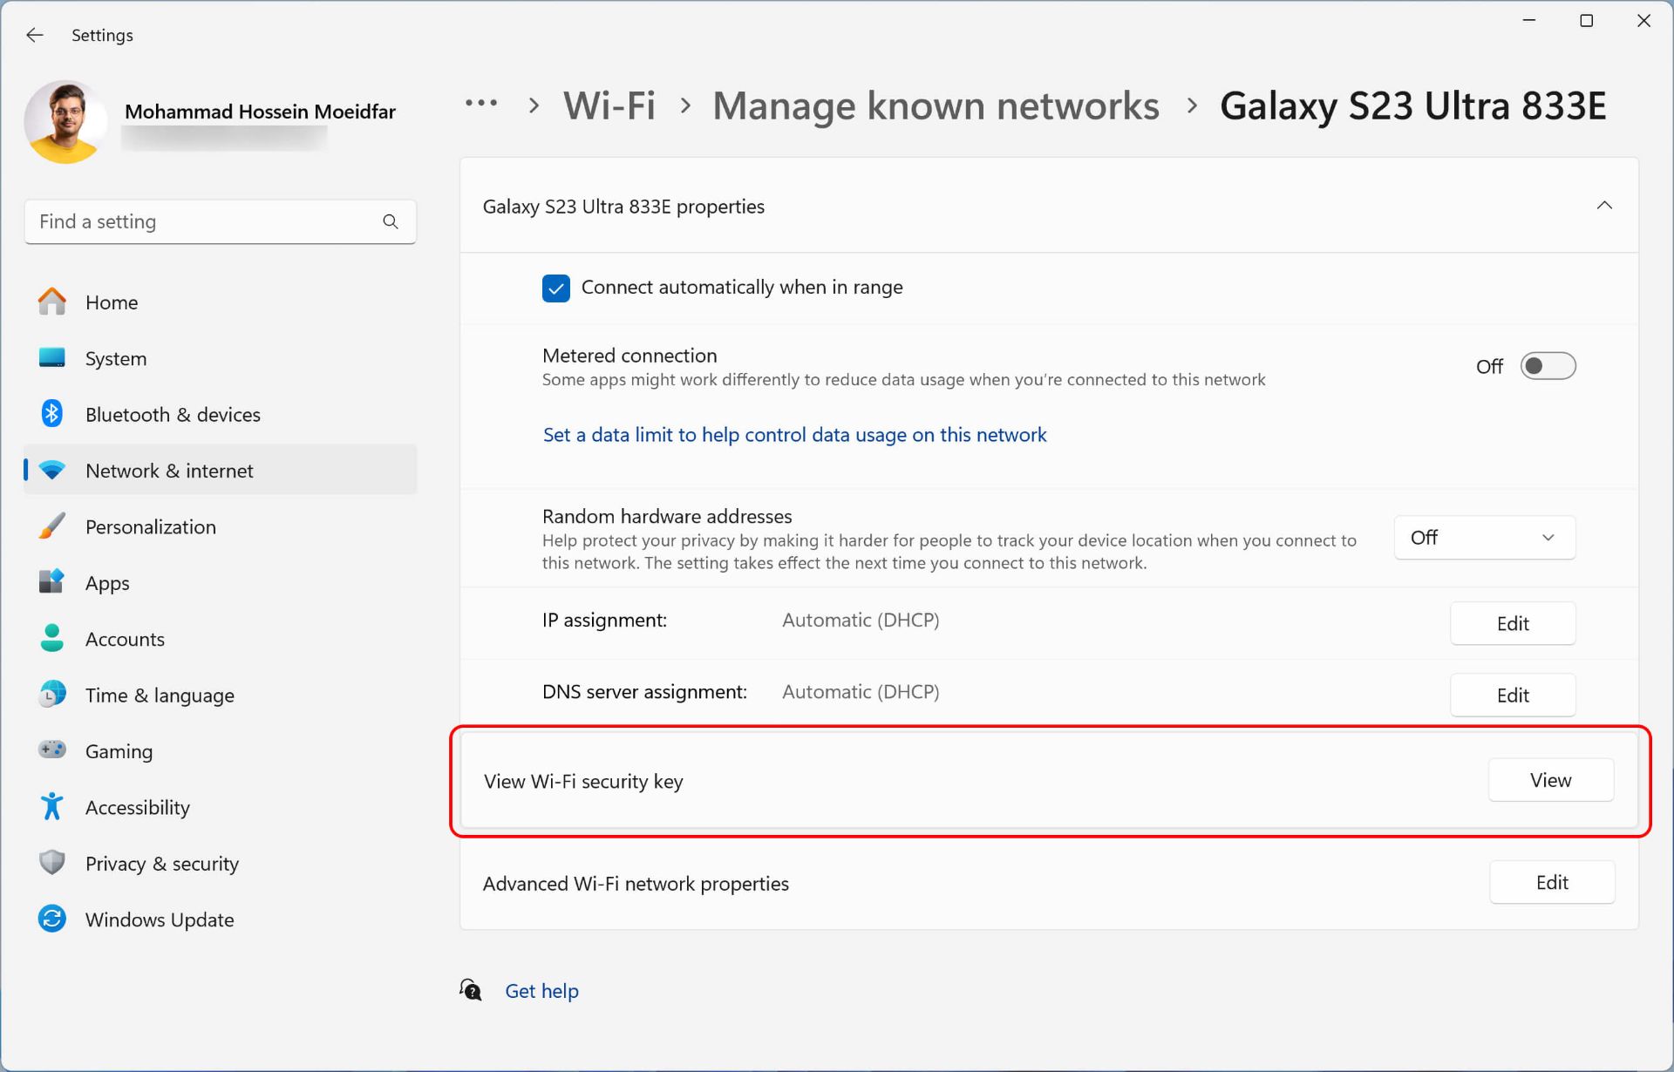Go to Windows Update
1674x1072 pixels.
pyautogui.click(x=220, y=919)
